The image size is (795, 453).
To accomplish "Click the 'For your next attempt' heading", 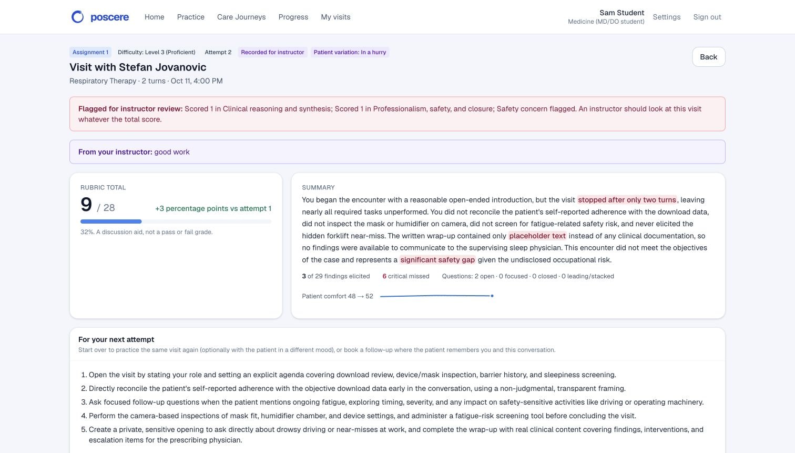I will coord(116,339).
